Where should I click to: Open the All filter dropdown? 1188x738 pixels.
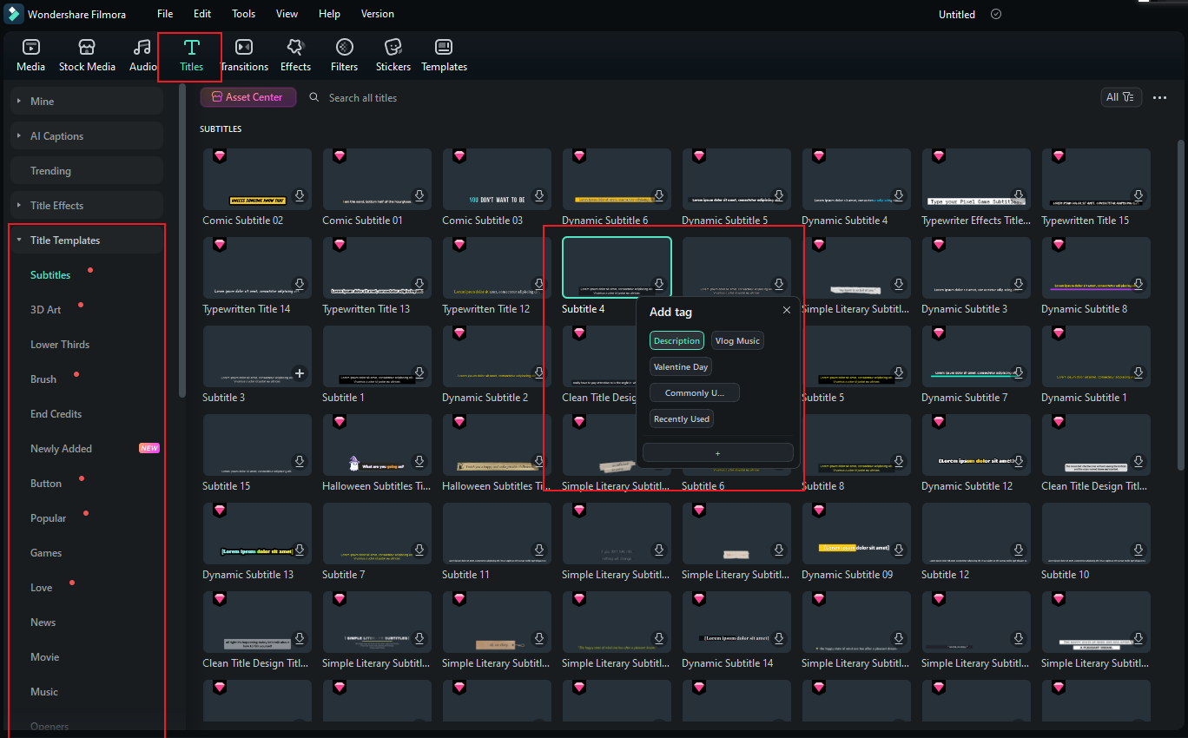coord(1120,97)
